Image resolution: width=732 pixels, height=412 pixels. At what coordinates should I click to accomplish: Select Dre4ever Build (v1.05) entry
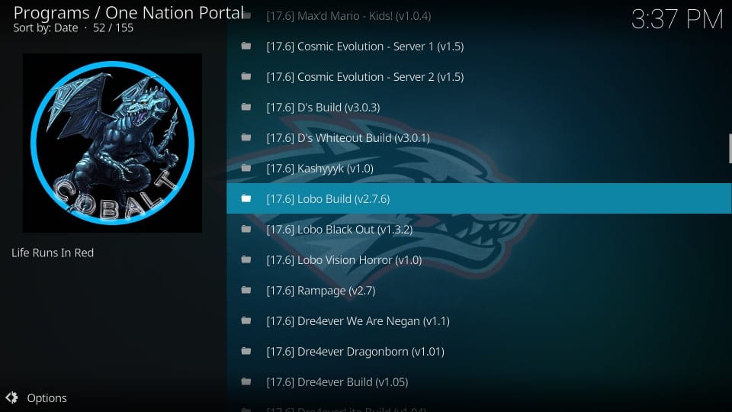pyautogui.click(x=479, y=381)
